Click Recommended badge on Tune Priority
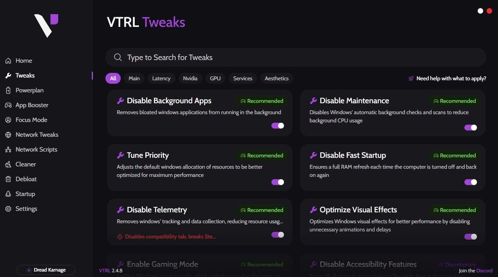The image size is (498, 277). pos(262,155)
